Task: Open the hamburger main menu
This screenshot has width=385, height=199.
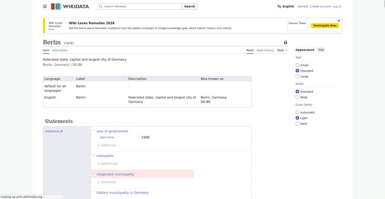Action: coord(45,6)
